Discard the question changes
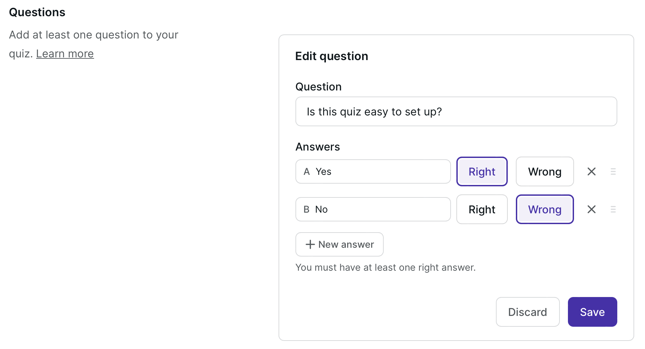645x349 pixels. [x=527, y=312]
